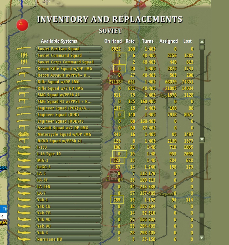229x245 pixels.
Task: Select NKVD Squad w/PPSh 41 entry
Action: pos(69,141)
